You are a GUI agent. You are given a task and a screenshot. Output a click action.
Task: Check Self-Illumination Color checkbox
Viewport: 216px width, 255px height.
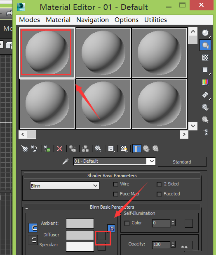(x=127, y=223)
